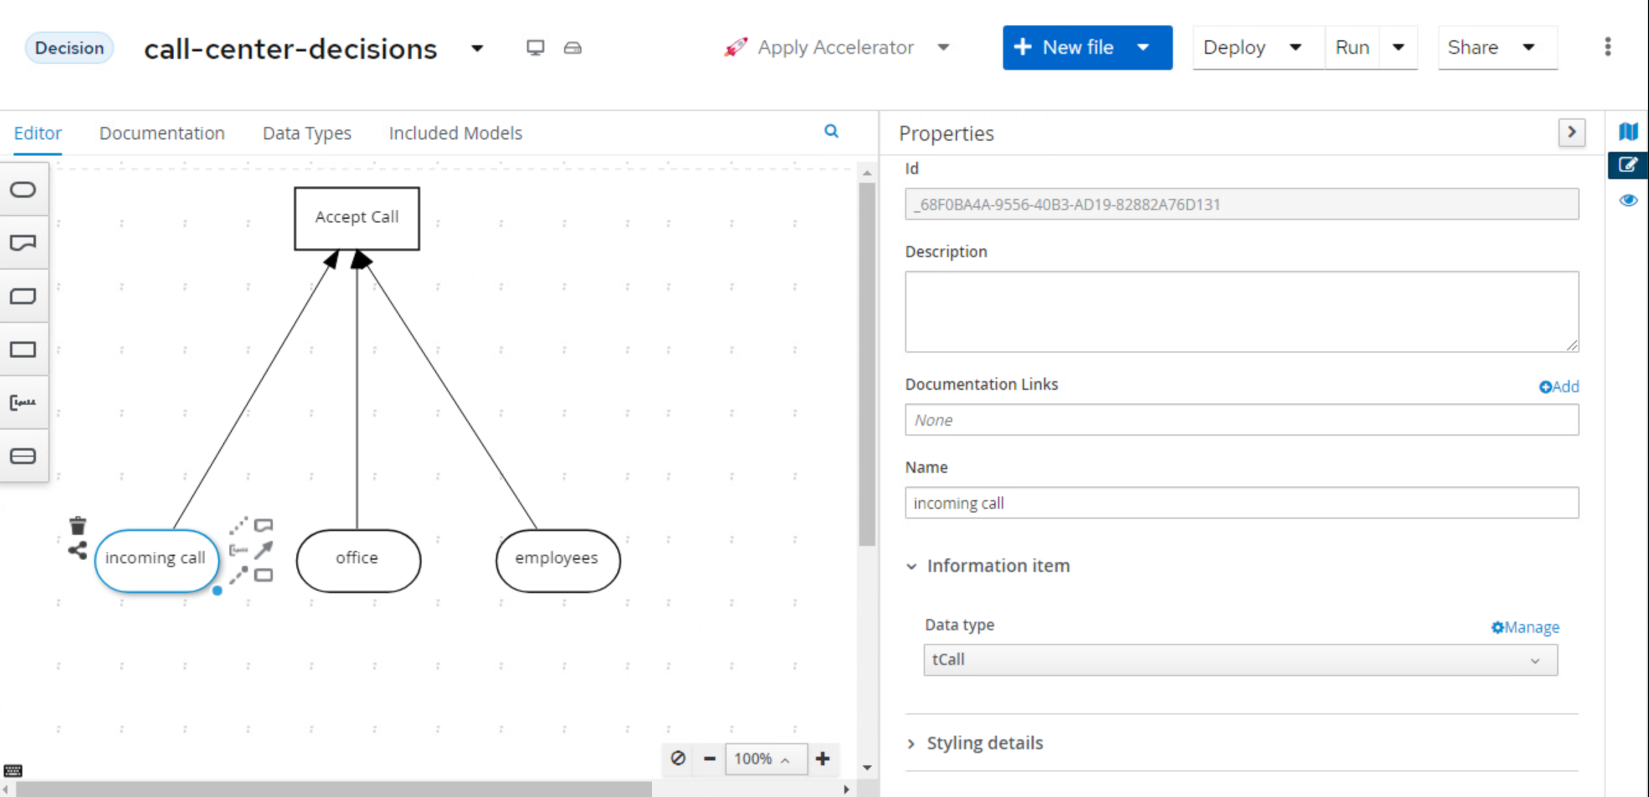Select the office input node
The width and height of the screenshot is (1649, 797).
(x=358, y=560)
